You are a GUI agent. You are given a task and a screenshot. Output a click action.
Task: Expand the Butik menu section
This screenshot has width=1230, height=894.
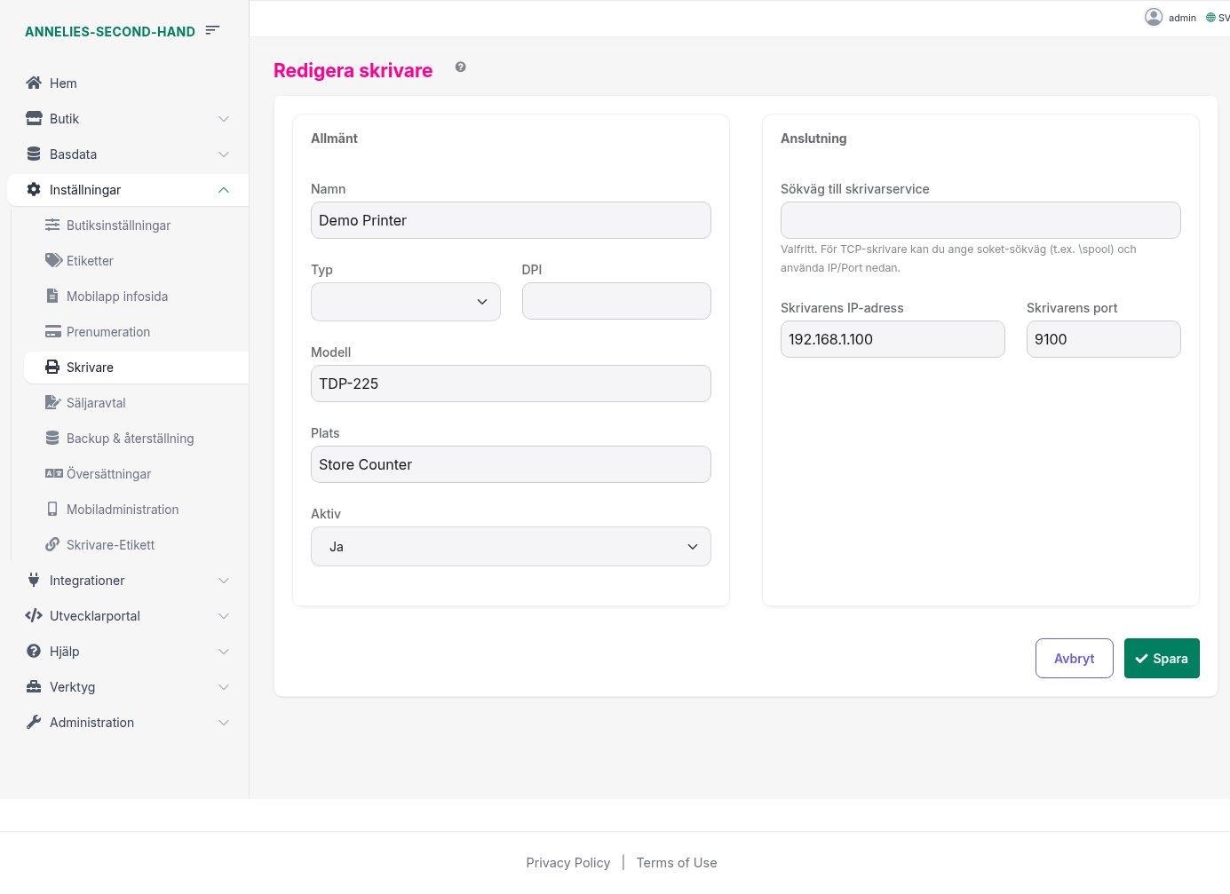(x=224, y=119)
